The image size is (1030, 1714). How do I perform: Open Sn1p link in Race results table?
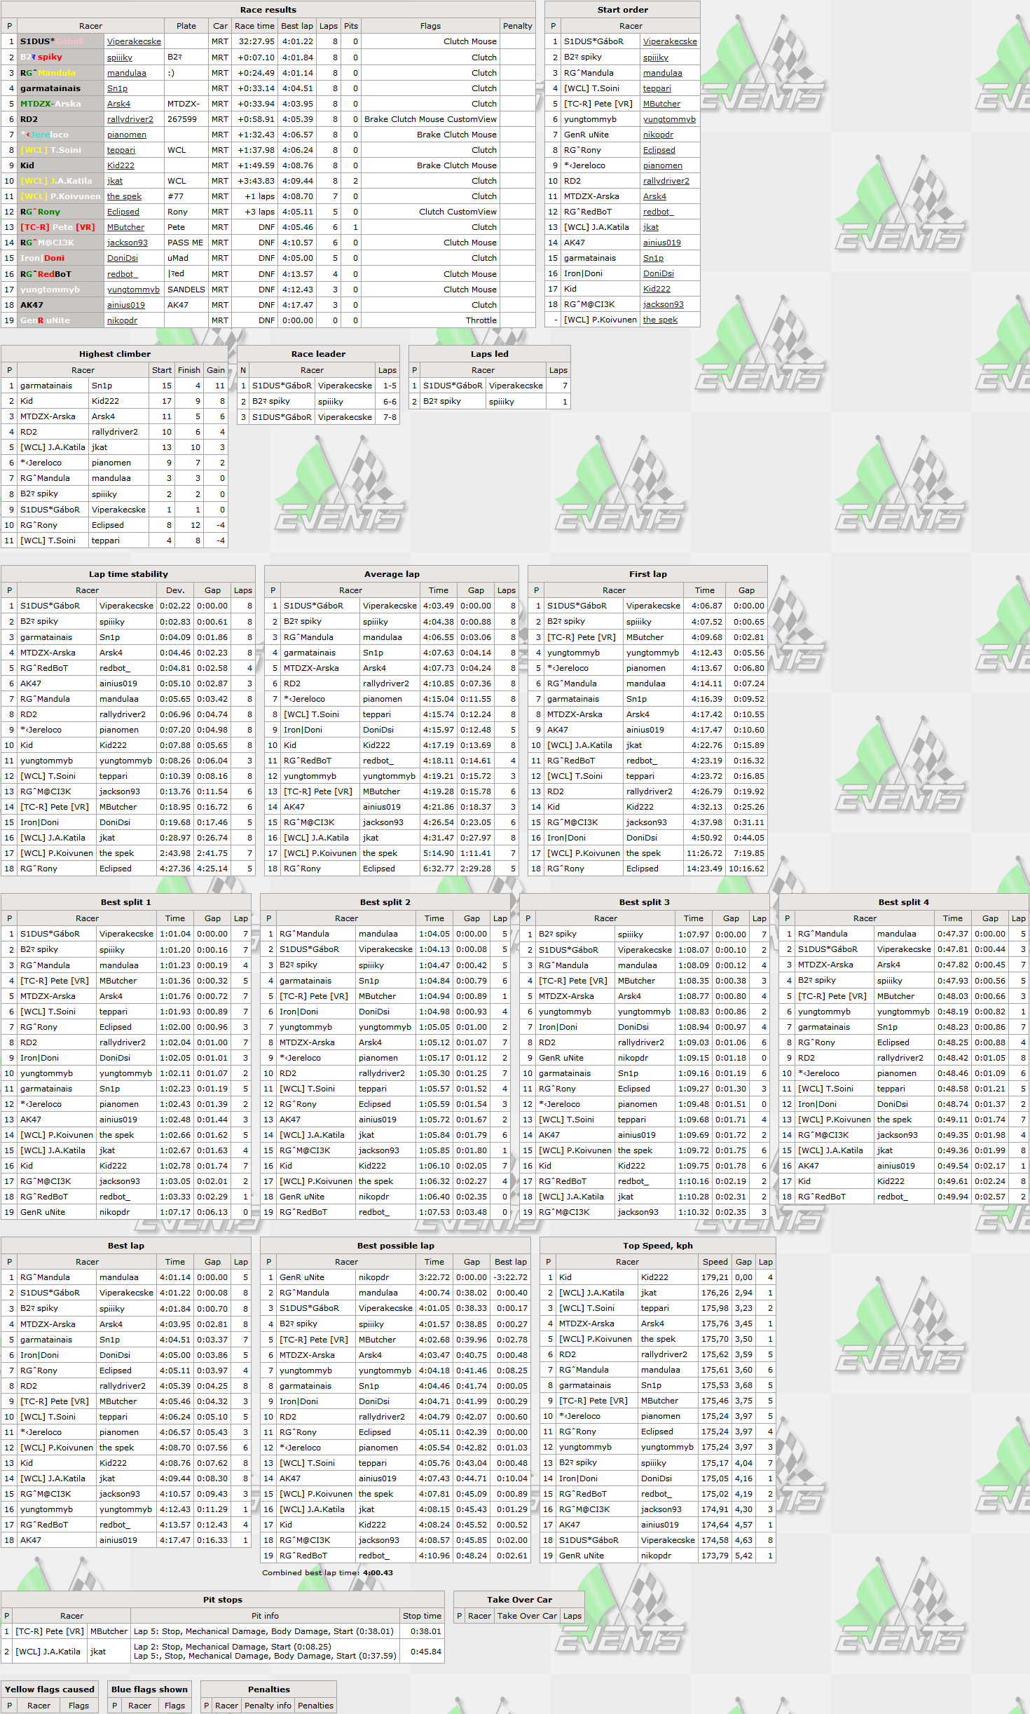[117, 88]
